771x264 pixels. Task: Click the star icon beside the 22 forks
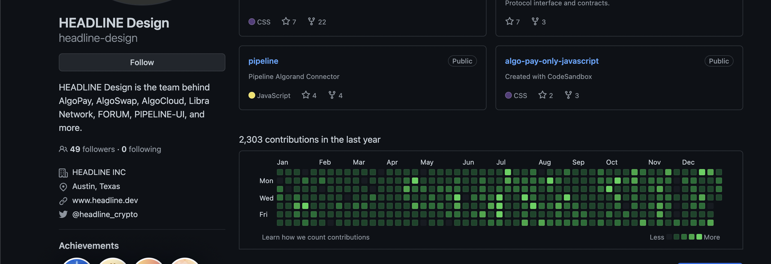(x=286, y=22)
